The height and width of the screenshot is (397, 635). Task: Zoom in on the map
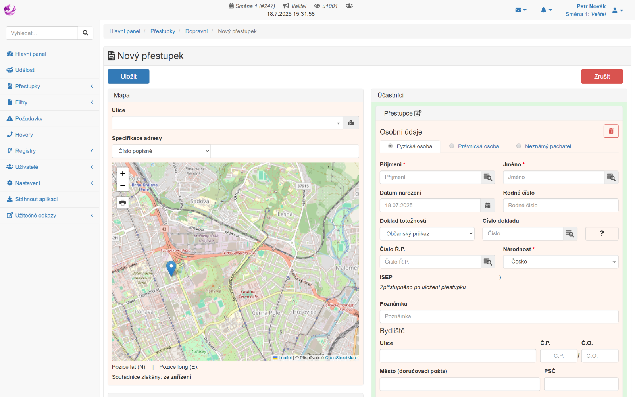coord(123,173)
